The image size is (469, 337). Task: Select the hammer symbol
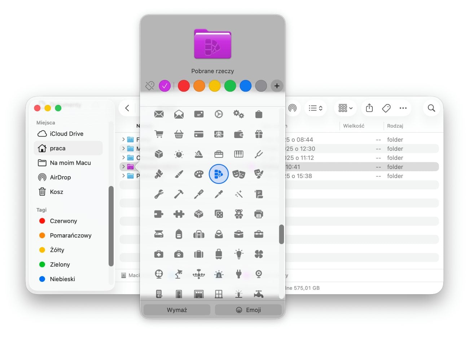pos(179,194)
